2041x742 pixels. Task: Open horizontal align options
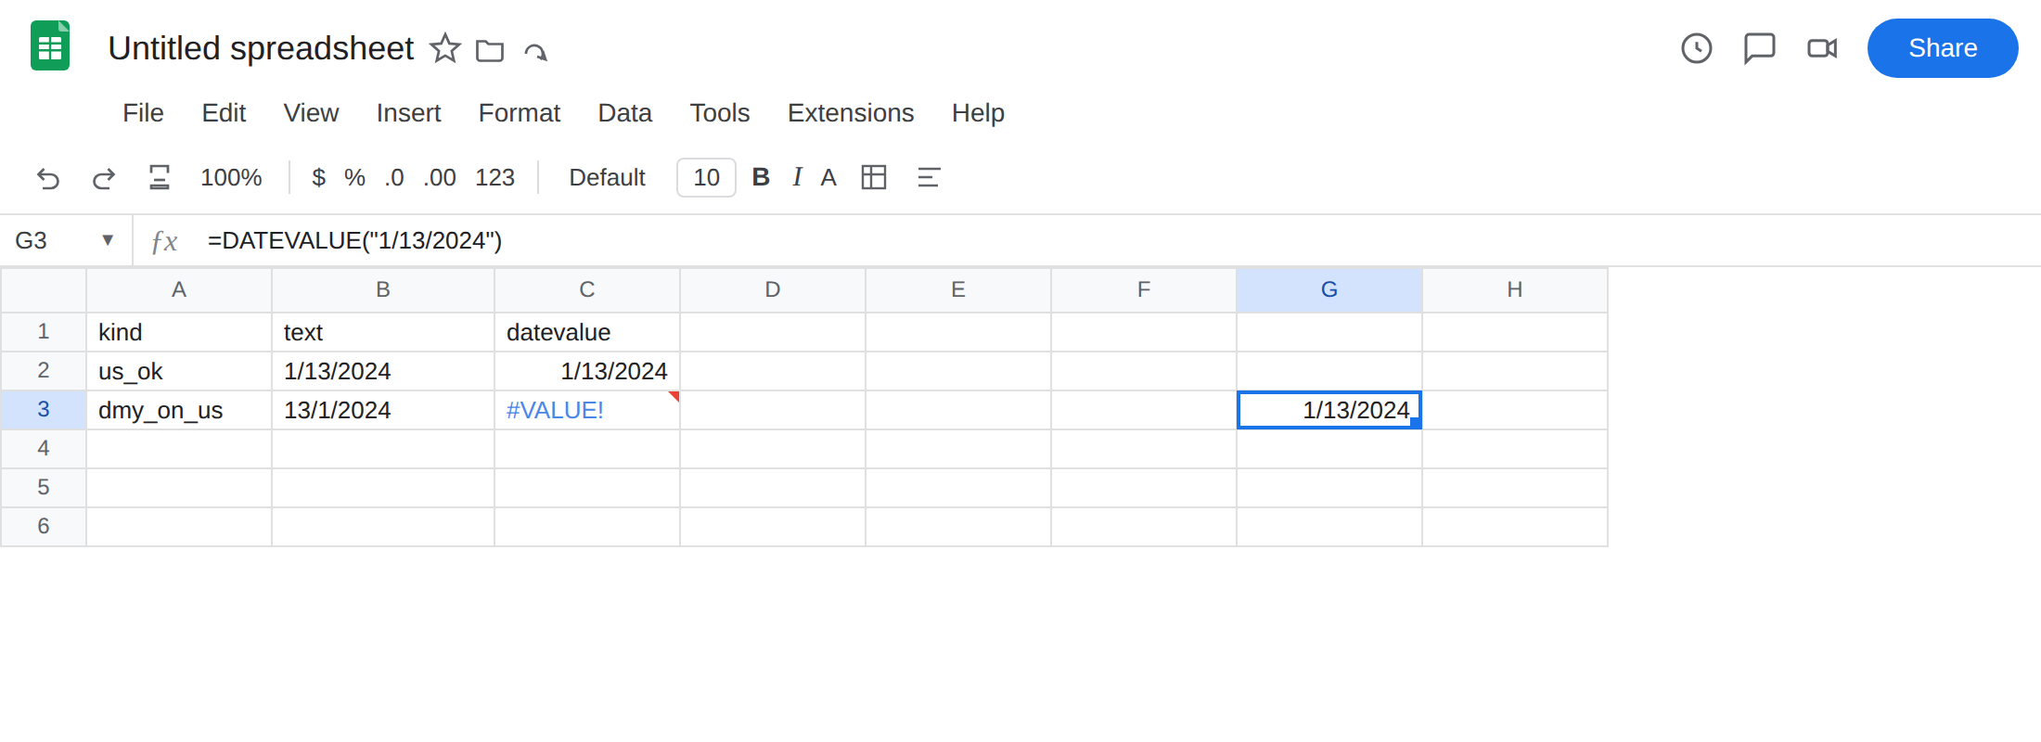(929, 177)
